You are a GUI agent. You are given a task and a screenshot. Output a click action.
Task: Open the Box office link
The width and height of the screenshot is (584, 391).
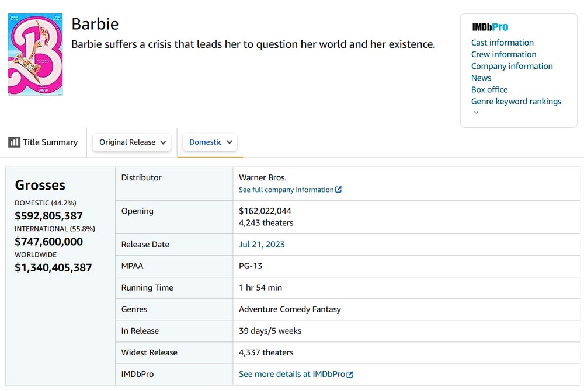[489, 90]
